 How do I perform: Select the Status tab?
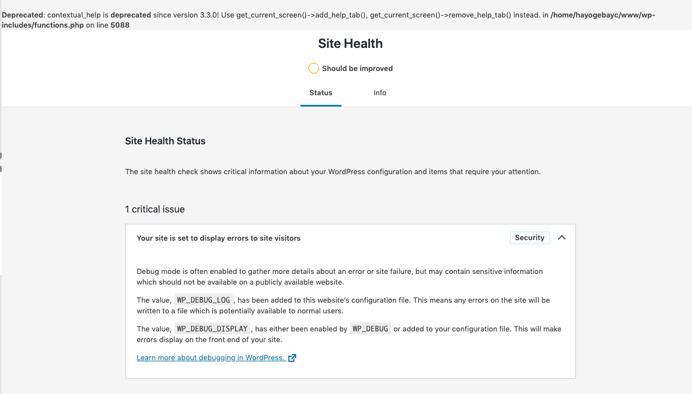point(321,93)
